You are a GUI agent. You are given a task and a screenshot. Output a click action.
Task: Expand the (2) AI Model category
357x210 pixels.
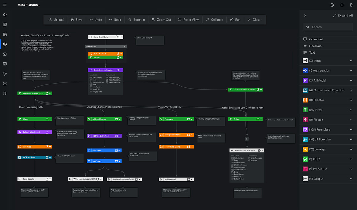click(351, 80)
